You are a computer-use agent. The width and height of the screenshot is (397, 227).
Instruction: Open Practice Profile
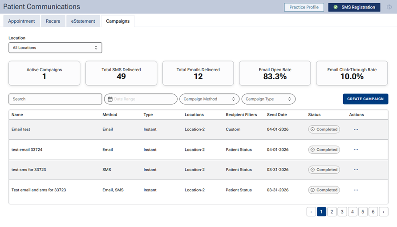(304, 7)
